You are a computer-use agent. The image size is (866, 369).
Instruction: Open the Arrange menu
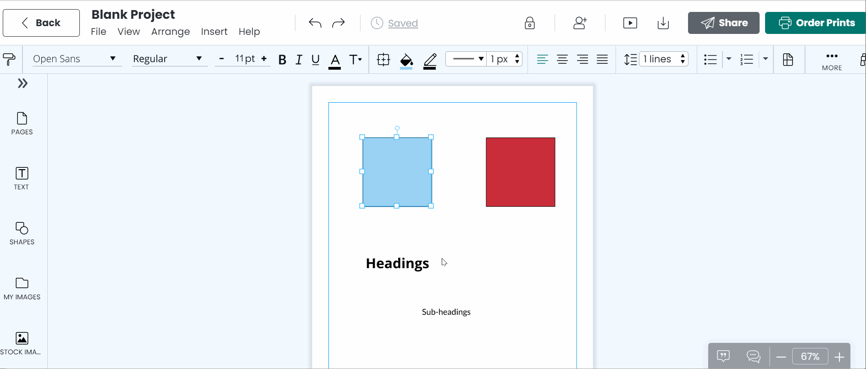point(171,32)
